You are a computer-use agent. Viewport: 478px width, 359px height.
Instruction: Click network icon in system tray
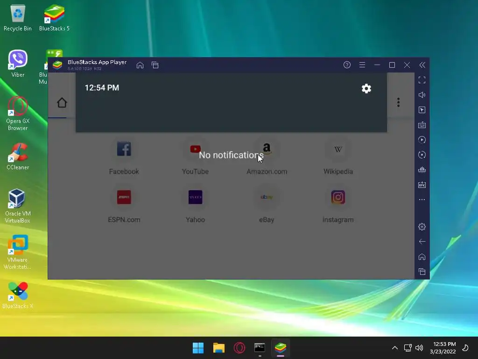coord(408,348)
